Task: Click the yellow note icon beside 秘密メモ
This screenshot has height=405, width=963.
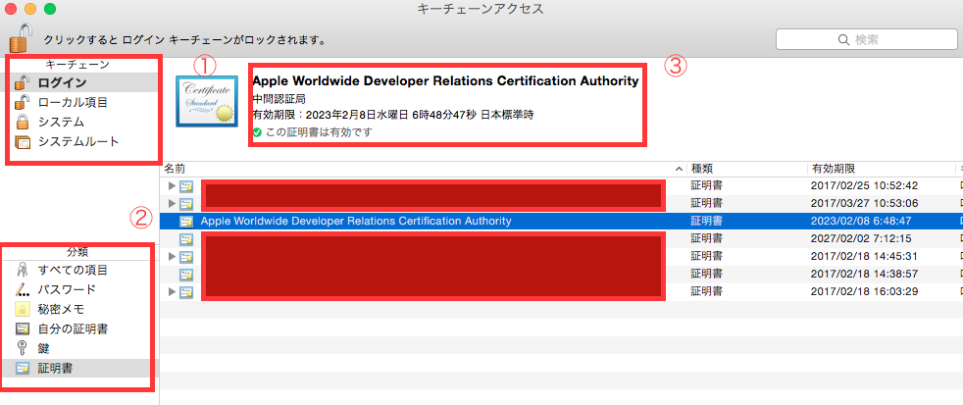Action: click(23, 309)
